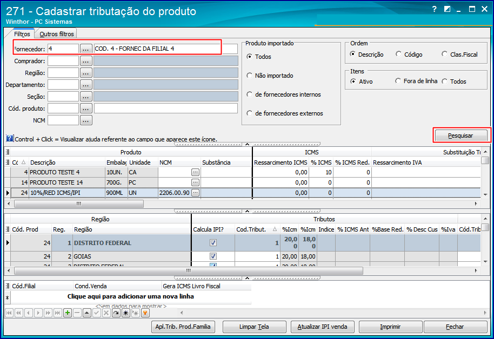Collapse panel with splitter arrow above Cód.Filial grid

pos(248,278)
